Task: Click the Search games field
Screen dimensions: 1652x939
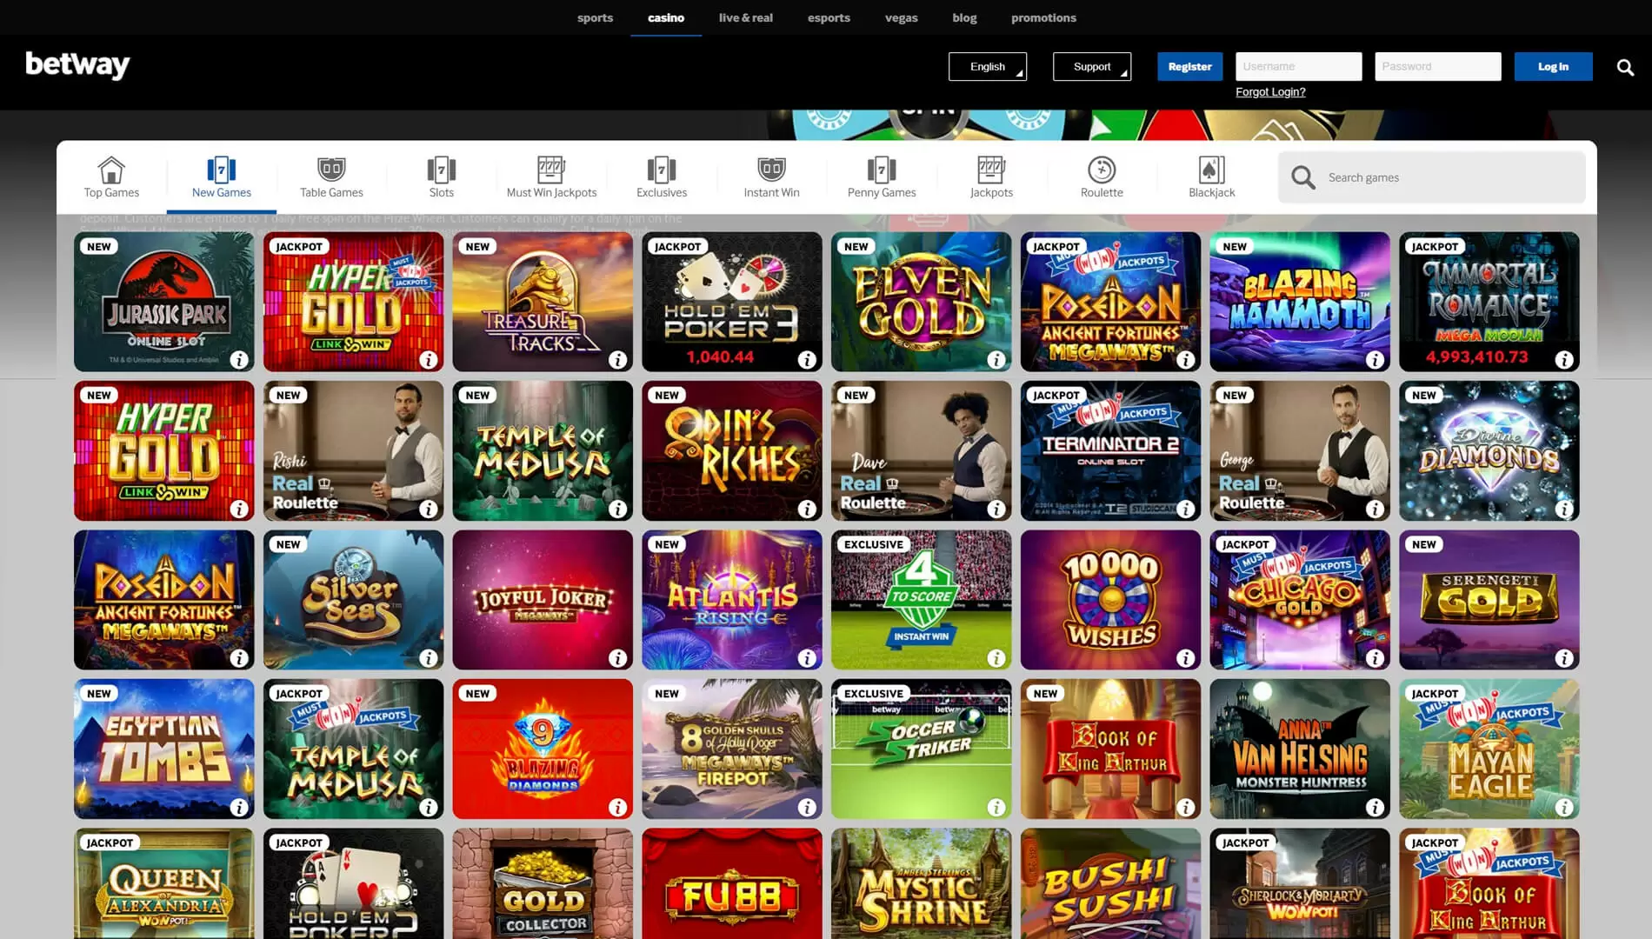Action: point(1431,177)
